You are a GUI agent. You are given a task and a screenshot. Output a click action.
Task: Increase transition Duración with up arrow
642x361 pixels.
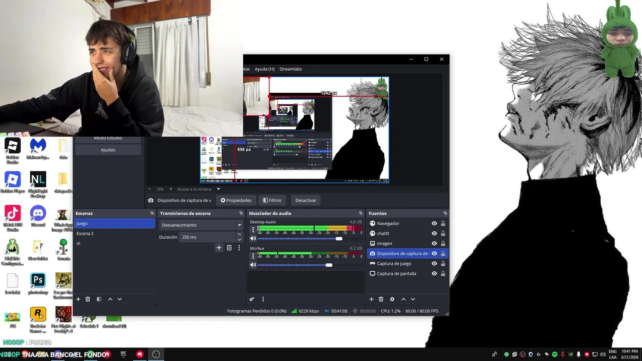click(239, 235)
